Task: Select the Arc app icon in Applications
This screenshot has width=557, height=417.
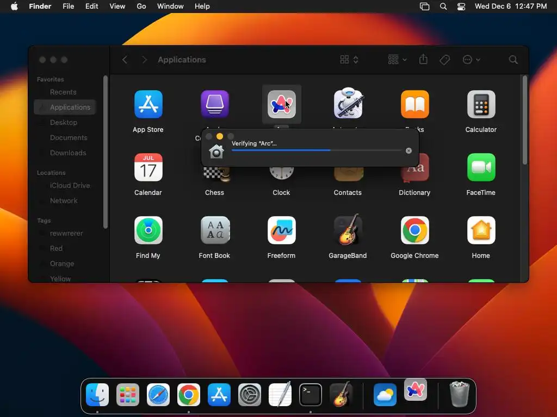Action: pos(281,104)
